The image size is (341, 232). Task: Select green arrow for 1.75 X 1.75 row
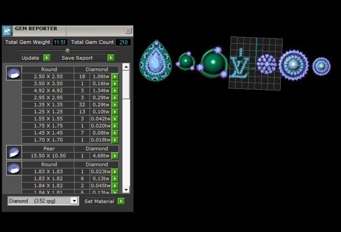point(115,126)
